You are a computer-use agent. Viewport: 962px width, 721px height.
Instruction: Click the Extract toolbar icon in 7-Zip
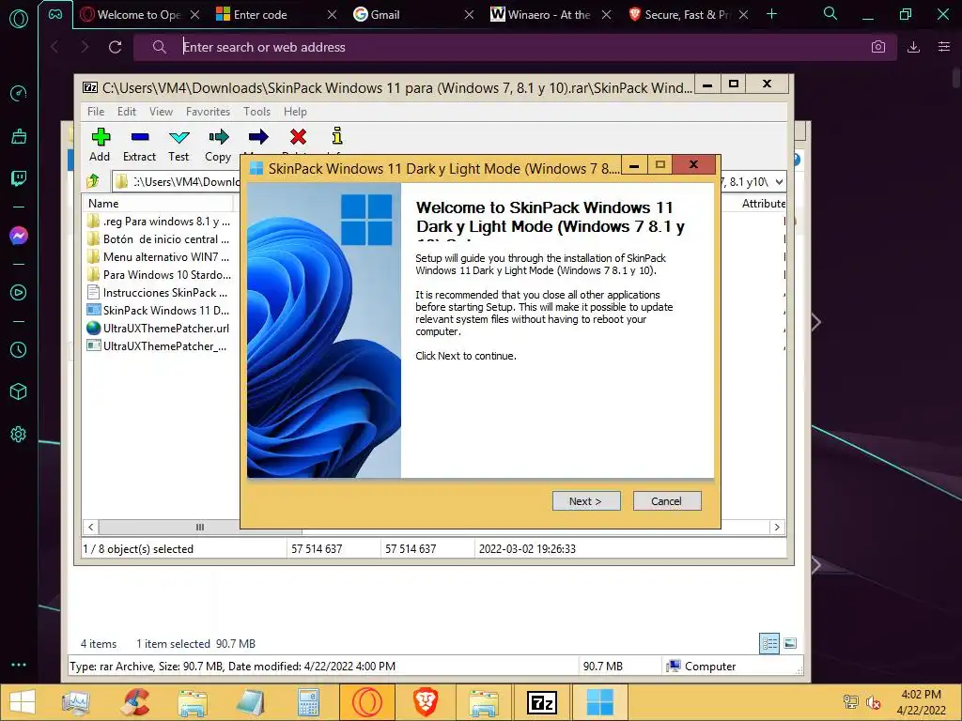point(140,145)
